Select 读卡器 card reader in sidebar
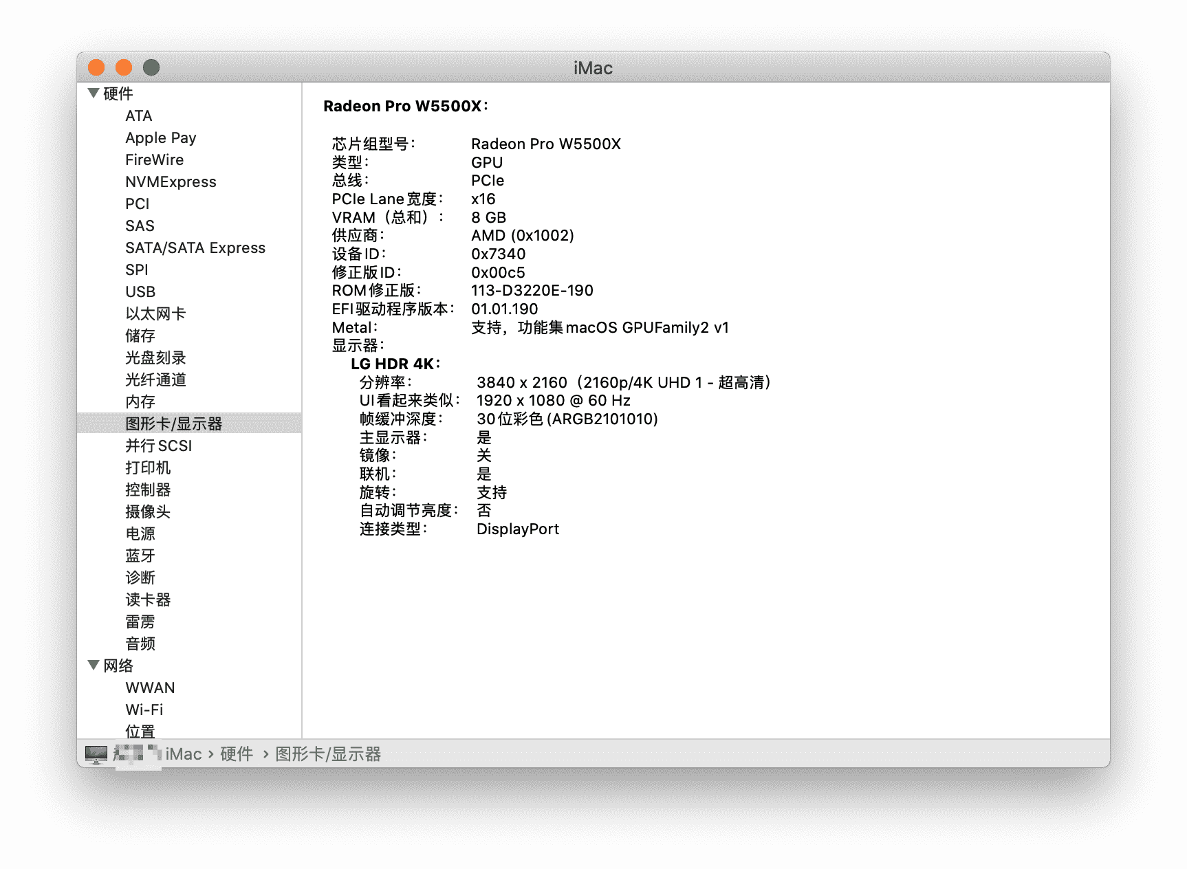This screenshot has width=1187, height=869. pos(148,600)
